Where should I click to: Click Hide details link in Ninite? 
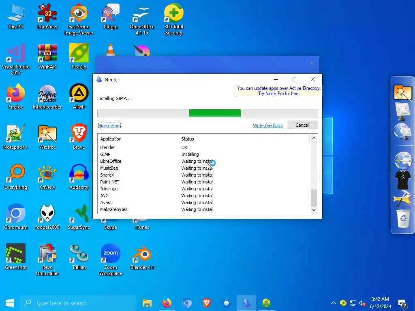click(x=109, y=126)
